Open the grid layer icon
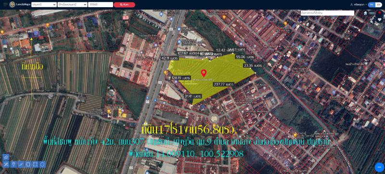Image resolution: width=385 pixels, height=174 pixels. [x=372, y=13]
